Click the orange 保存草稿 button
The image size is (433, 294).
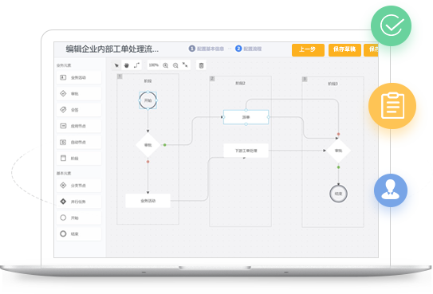(x=344, y=50)
